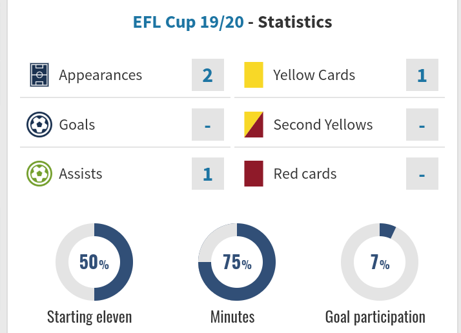Click the football pitch Appearances icon
The height and width of the screenshot is (333, 461).
[39, 75]
